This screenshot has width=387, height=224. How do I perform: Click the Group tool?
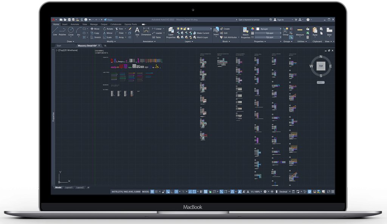[286, 31]
